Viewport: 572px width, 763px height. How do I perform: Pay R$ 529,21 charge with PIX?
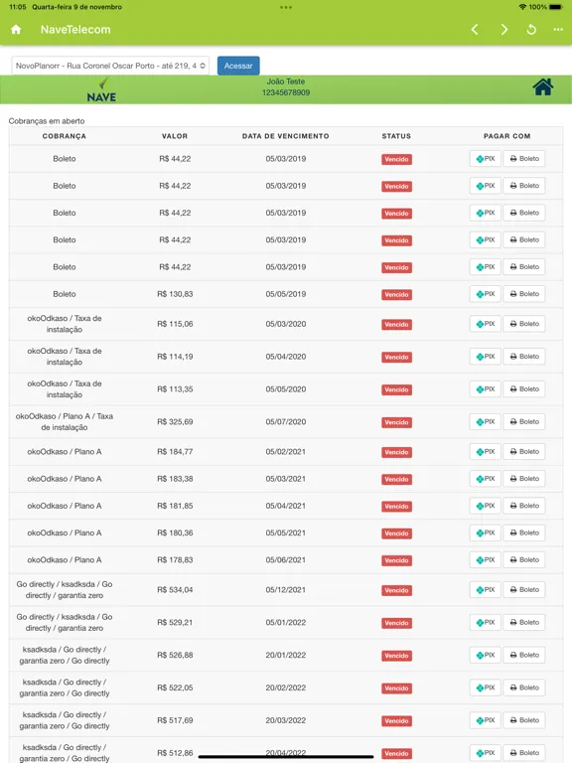point(485,622)
